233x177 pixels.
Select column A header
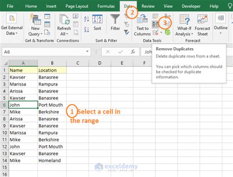(23, 63)
